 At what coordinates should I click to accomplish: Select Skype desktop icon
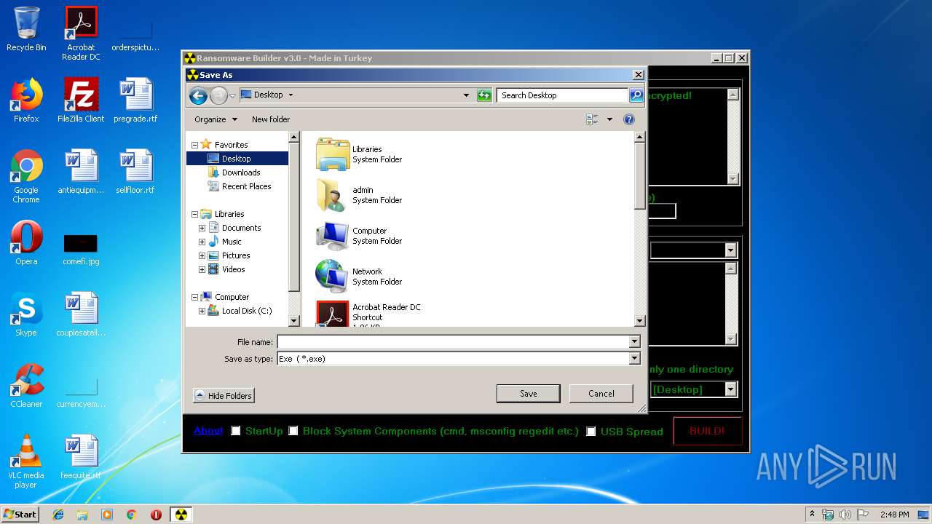pyautogui.click(x=26, y=314)
